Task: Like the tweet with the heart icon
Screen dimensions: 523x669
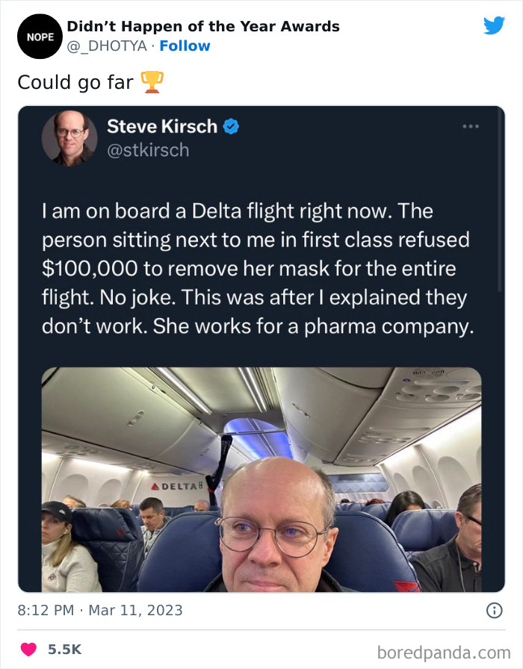Action: pos(28,650)
